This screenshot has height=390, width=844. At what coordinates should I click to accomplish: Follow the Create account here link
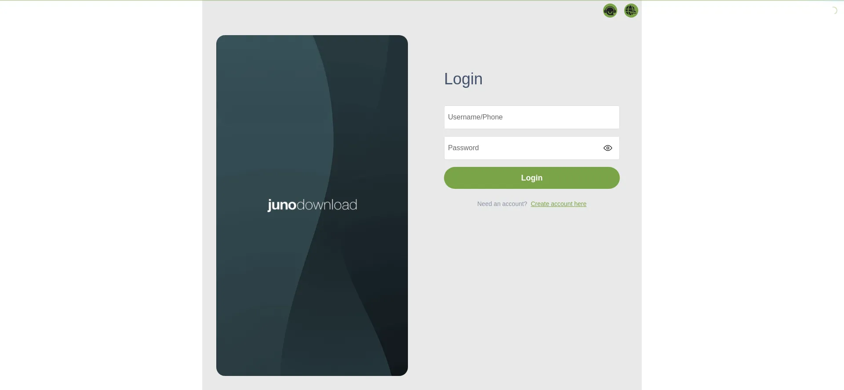tap(558, 204)
